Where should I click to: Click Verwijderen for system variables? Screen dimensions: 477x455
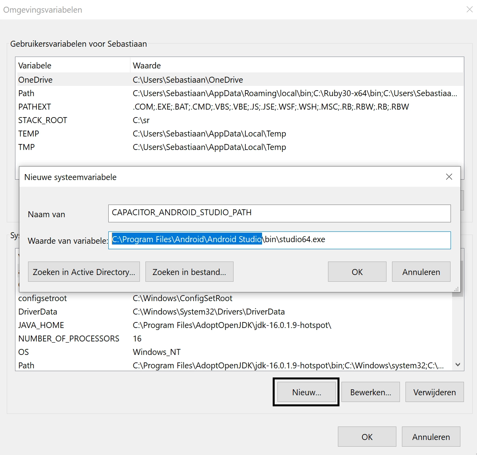click(x=434, y=392)
